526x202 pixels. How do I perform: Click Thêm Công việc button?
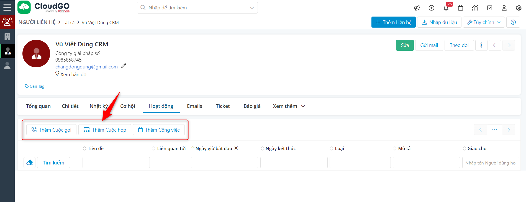pyautogui.click(x=159, y=130)
